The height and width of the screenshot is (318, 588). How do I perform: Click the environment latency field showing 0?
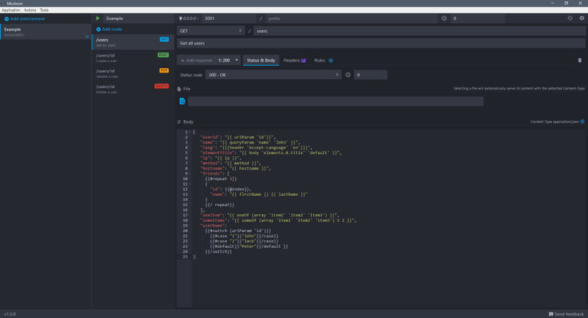[x=477, y=18]
